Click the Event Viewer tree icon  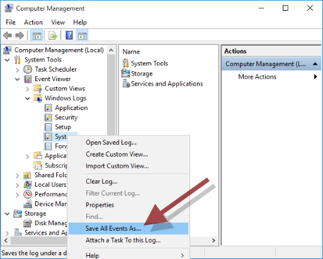tap(28, 79)
